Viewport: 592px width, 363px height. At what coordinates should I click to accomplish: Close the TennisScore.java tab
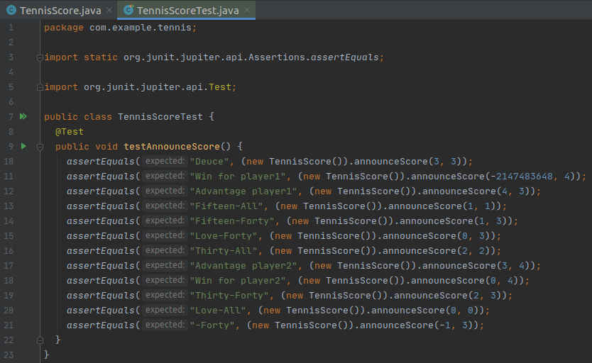pos(109,10)
